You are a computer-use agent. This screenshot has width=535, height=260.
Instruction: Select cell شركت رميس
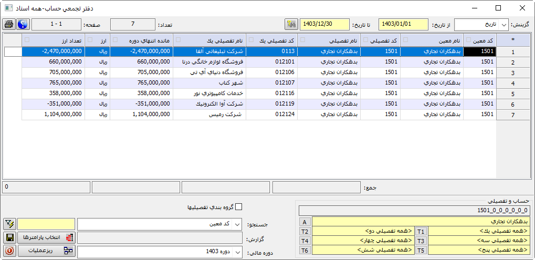(x=209, y=115)
